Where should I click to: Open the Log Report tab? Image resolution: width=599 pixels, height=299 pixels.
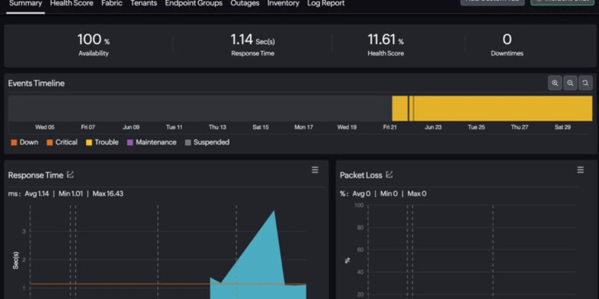click(x=326, y=3)
